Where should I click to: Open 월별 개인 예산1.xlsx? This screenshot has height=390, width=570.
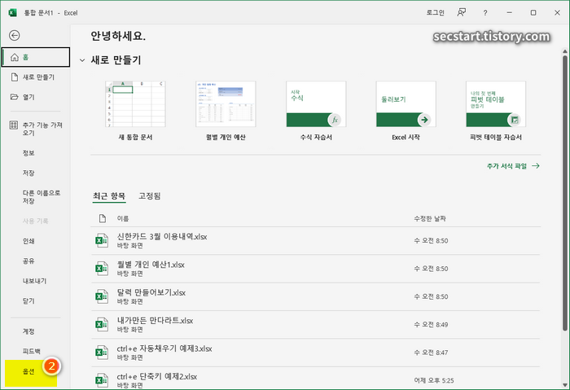[316, 269]
